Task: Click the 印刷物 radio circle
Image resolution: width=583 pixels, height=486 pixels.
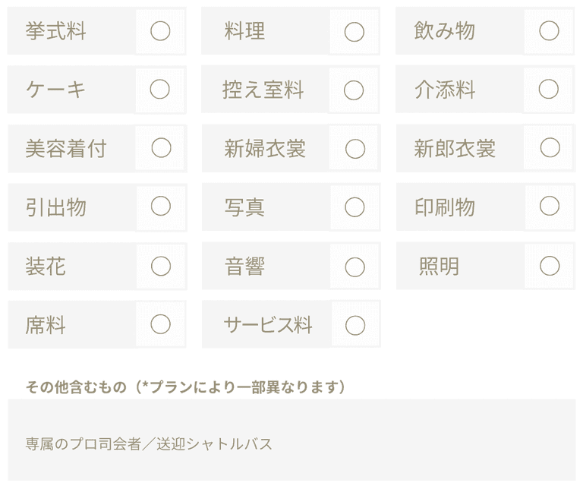Action: pyautogui.click(x=550, y=206)
